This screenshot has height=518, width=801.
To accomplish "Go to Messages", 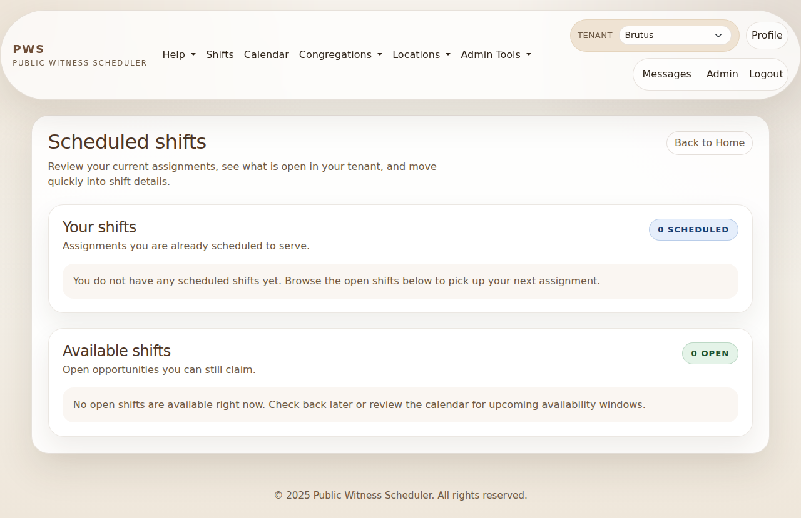I will pos(666,74).
